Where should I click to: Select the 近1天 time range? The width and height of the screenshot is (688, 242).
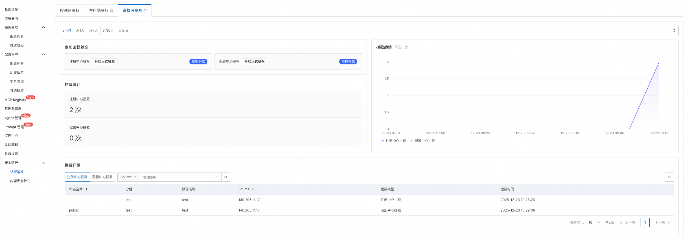80,30
